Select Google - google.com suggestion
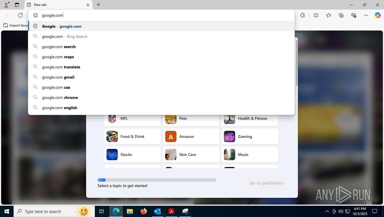Viewport: 384px width, 217px height. click(x=162, y=26)
